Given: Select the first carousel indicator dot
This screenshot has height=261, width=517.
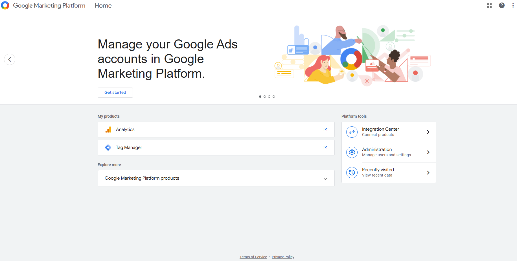Looking at the screenshot, I should (260, 97).
